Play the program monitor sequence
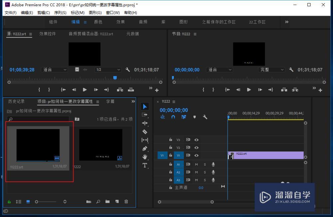Image resolution: width=333 pixels, height=217 pixels. click(x=249, y=90)
